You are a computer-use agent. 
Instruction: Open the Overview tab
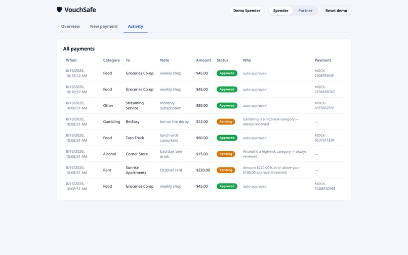[70, 26]
